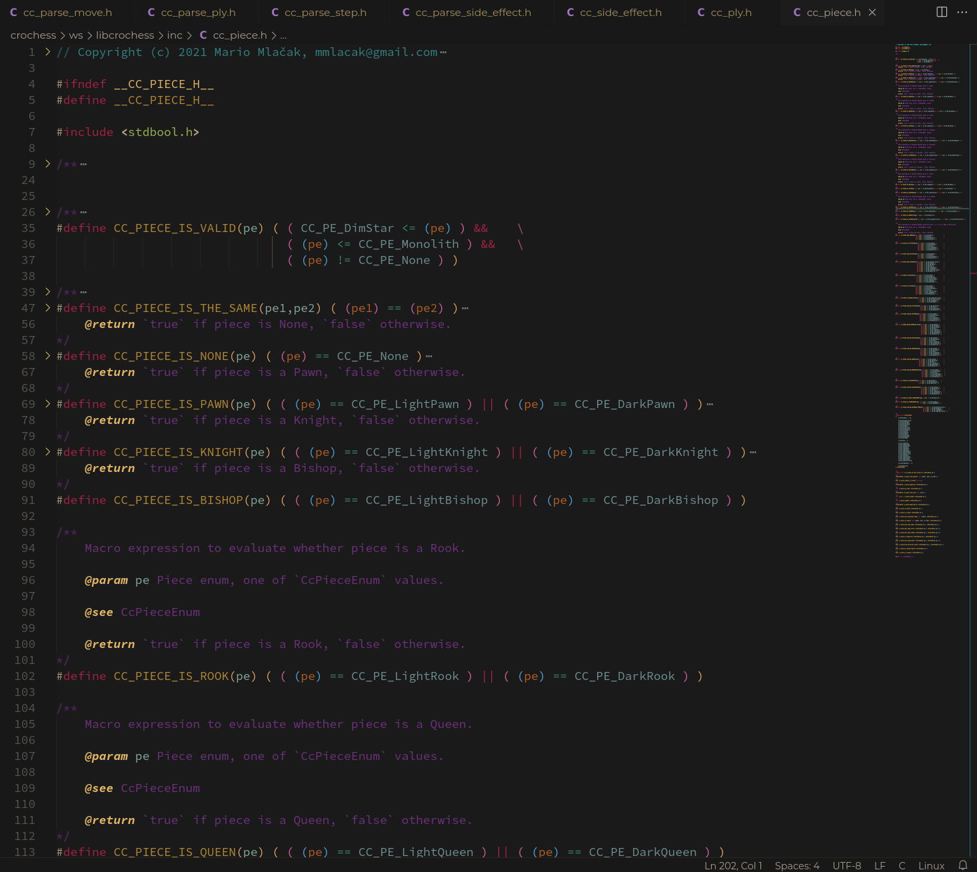Open the editor More Actions menu
This screenshot has width=977, height=872.
coord(962,12)
